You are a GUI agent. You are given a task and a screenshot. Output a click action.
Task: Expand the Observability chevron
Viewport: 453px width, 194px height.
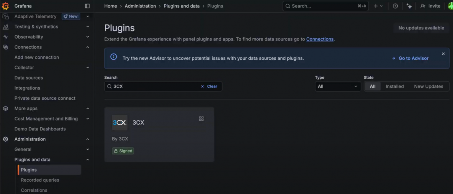coord(88,37)
